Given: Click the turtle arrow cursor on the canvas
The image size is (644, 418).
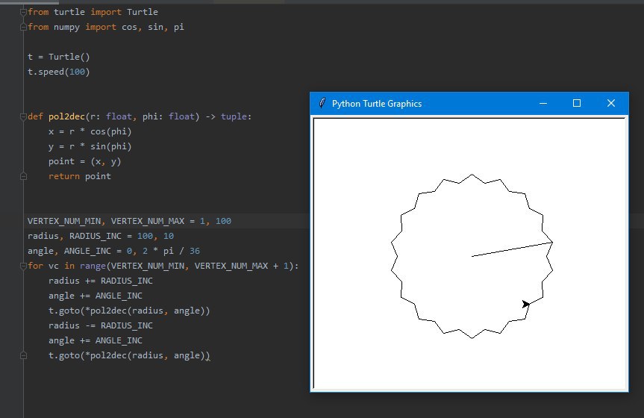Looking at the screenshot, I should [525, 304].
